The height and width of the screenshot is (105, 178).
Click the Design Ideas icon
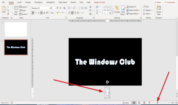(159, 8)
